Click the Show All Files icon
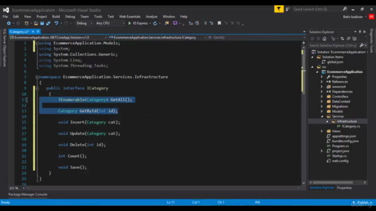 pos(355,39)
